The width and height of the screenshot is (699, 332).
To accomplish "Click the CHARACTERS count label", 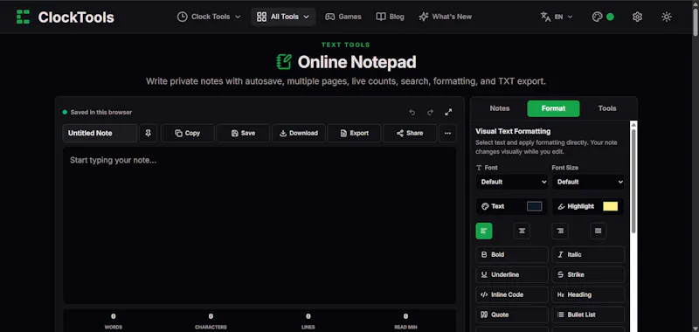I will [211, 327].
